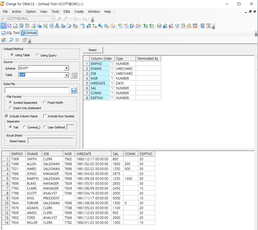Click the HIREDATE column header in results
Image resolution: width=258 pixels, height=230 pixels.
(x=93, y=154)
